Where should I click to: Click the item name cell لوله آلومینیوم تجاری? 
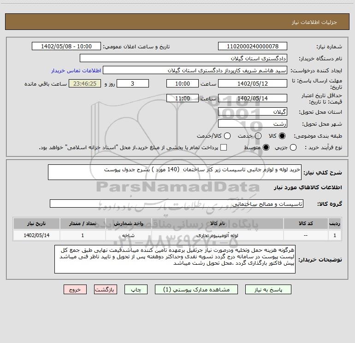(218, 235)
